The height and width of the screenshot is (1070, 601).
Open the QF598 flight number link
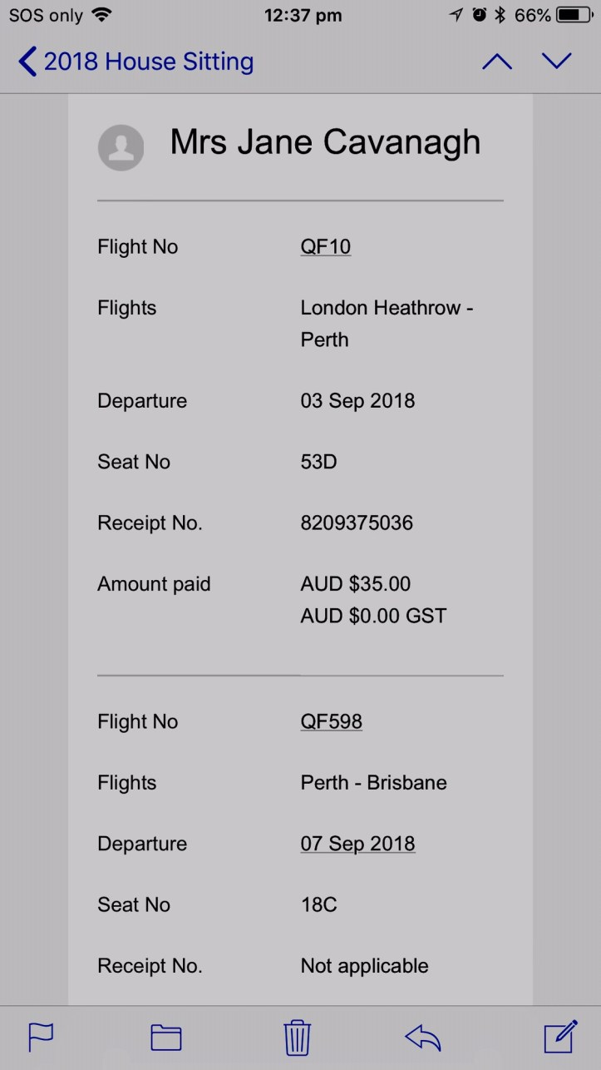point(332,721)
